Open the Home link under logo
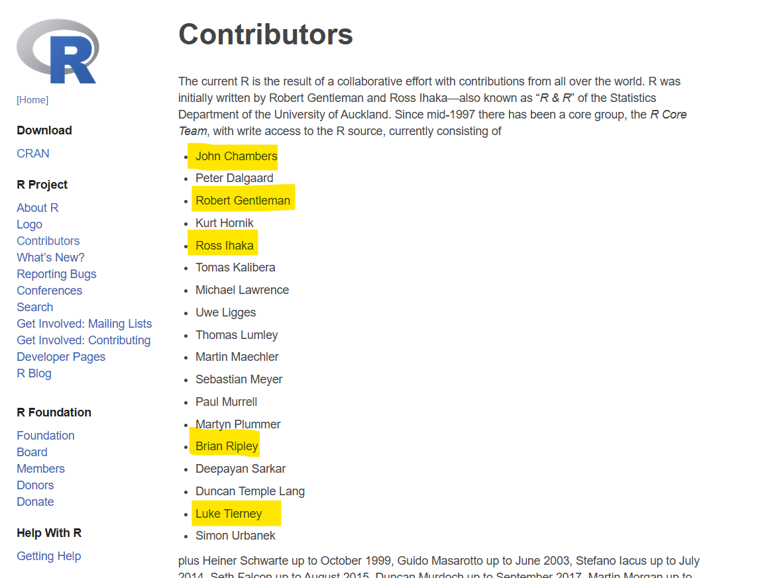The width and height of the screenshot is (776, 578). [32, 100]
